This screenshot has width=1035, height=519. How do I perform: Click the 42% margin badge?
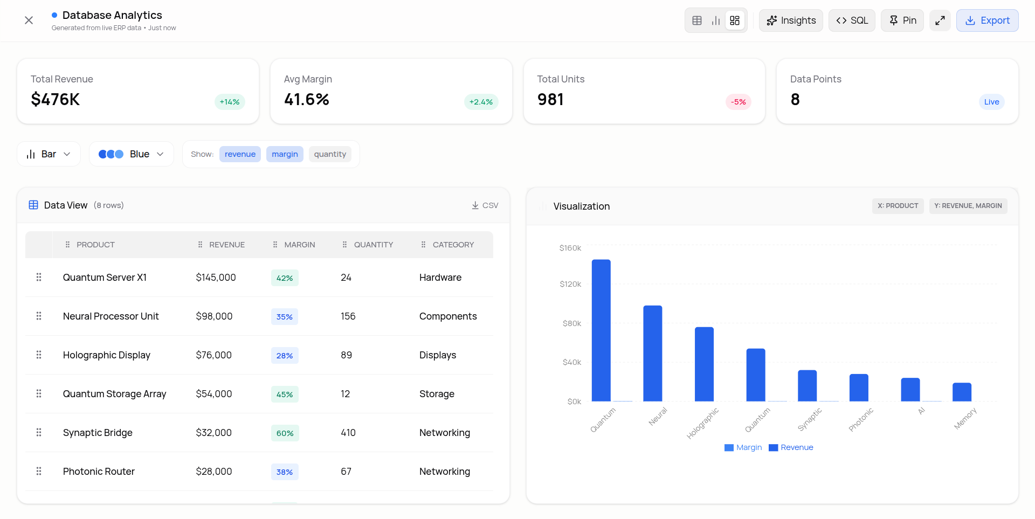coord(285,278)
